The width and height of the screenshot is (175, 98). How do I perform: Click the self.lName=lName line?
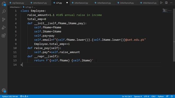pyautogui.click(x=48, y=32)
